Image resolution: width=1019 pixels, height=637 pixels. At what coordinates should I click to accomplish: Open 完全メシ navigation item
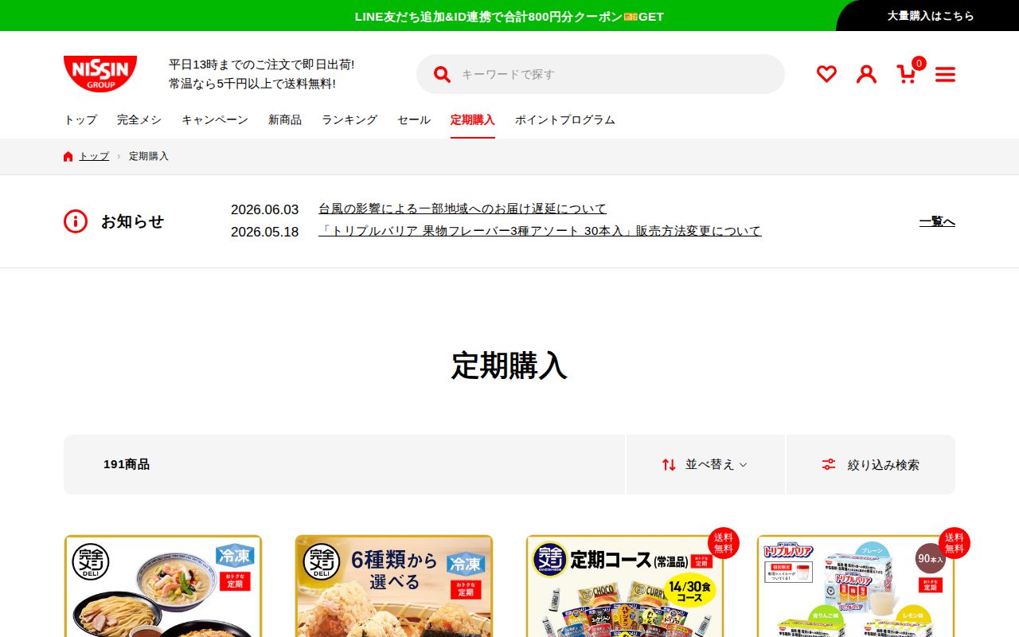[139, 120]
